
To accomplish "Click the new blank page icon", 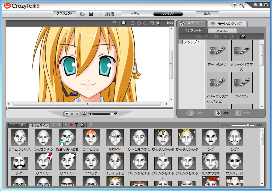I will point(66,125).
